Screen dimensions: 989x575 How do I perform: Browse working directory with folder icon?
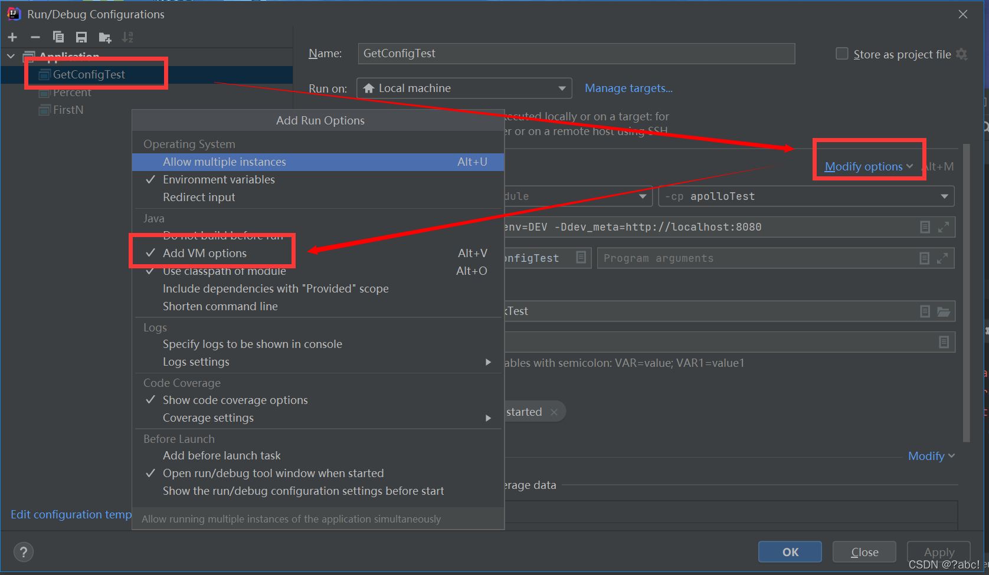tap(944, 311)
